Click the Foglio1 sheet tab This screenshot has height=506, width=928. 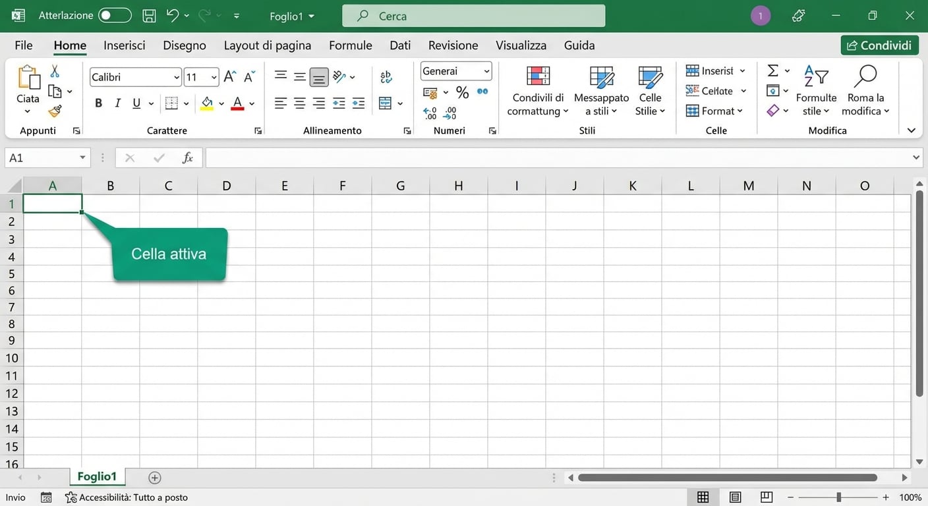point(97,476)
